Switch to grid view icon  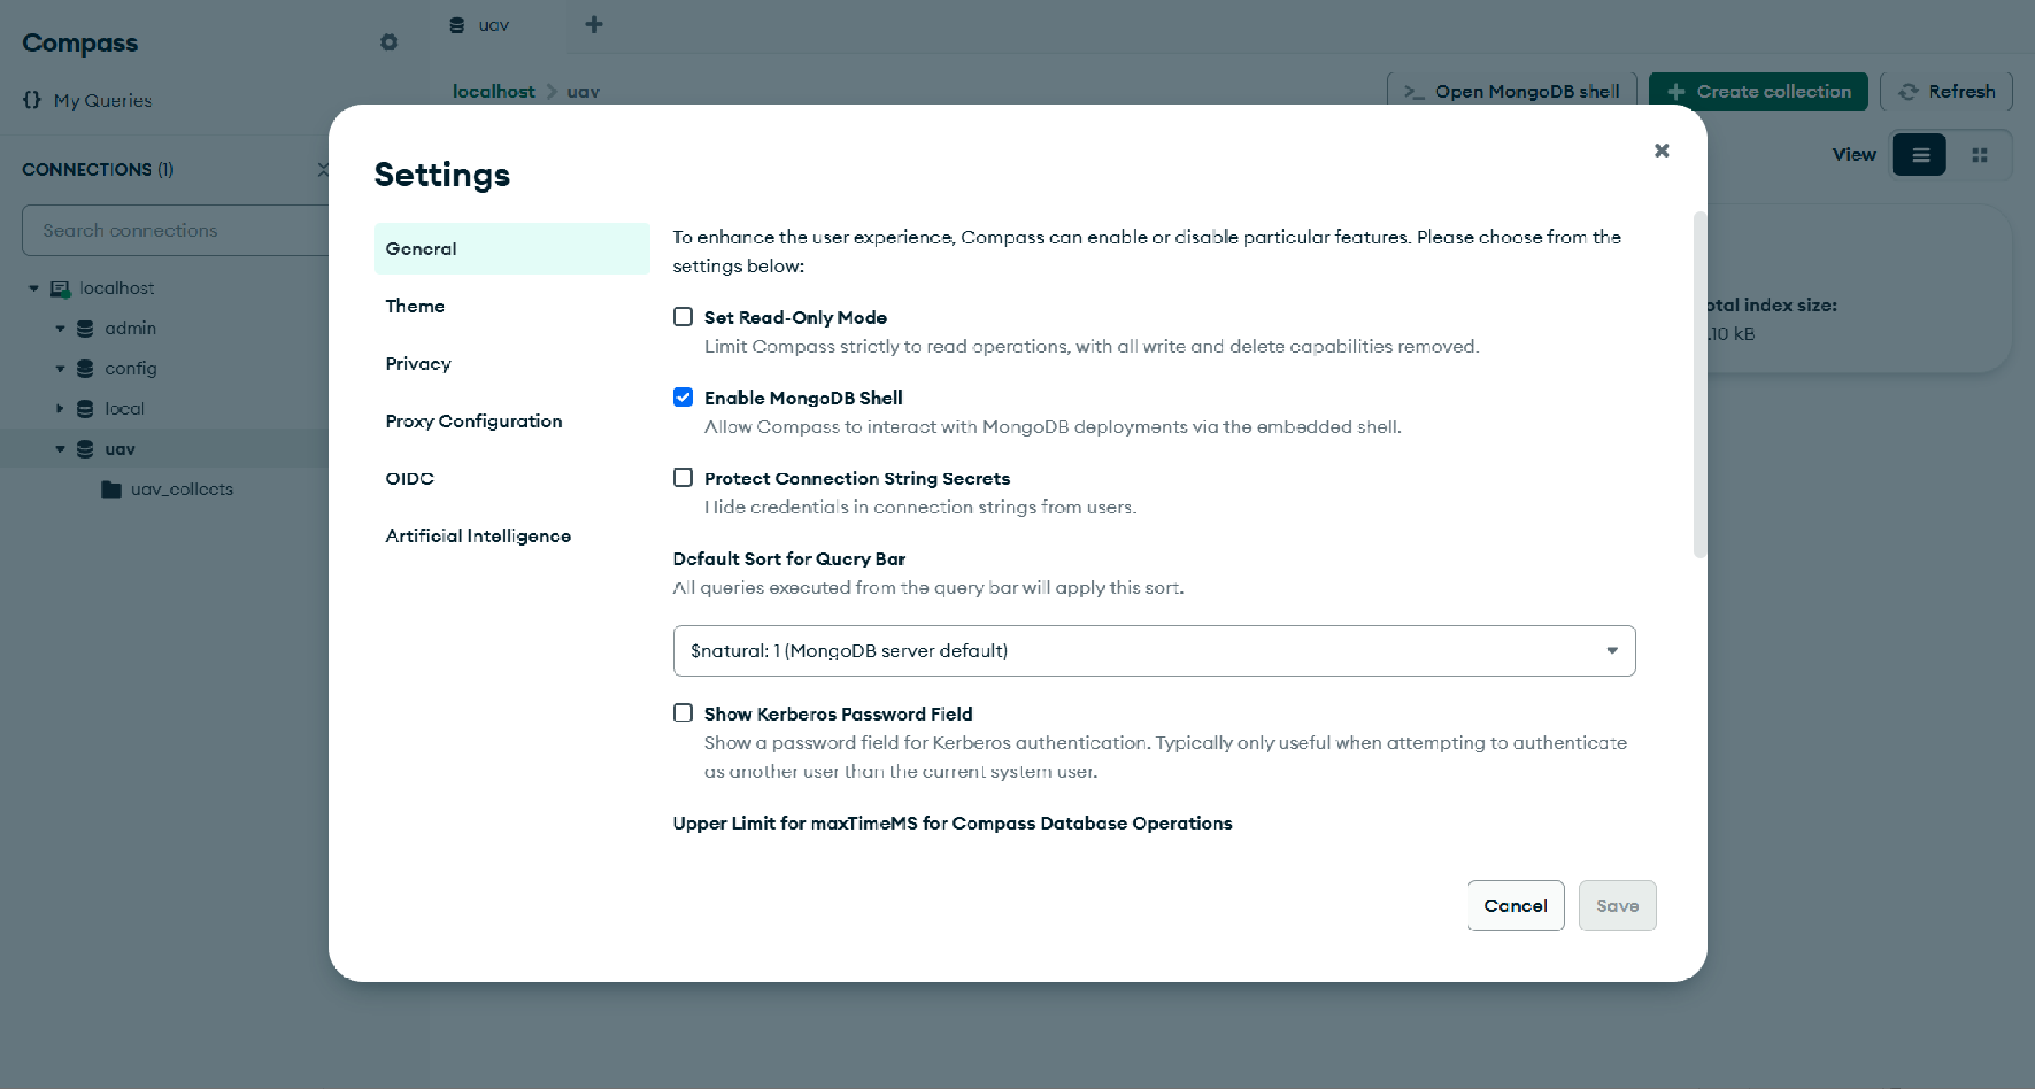click(x=1980, y=155)
